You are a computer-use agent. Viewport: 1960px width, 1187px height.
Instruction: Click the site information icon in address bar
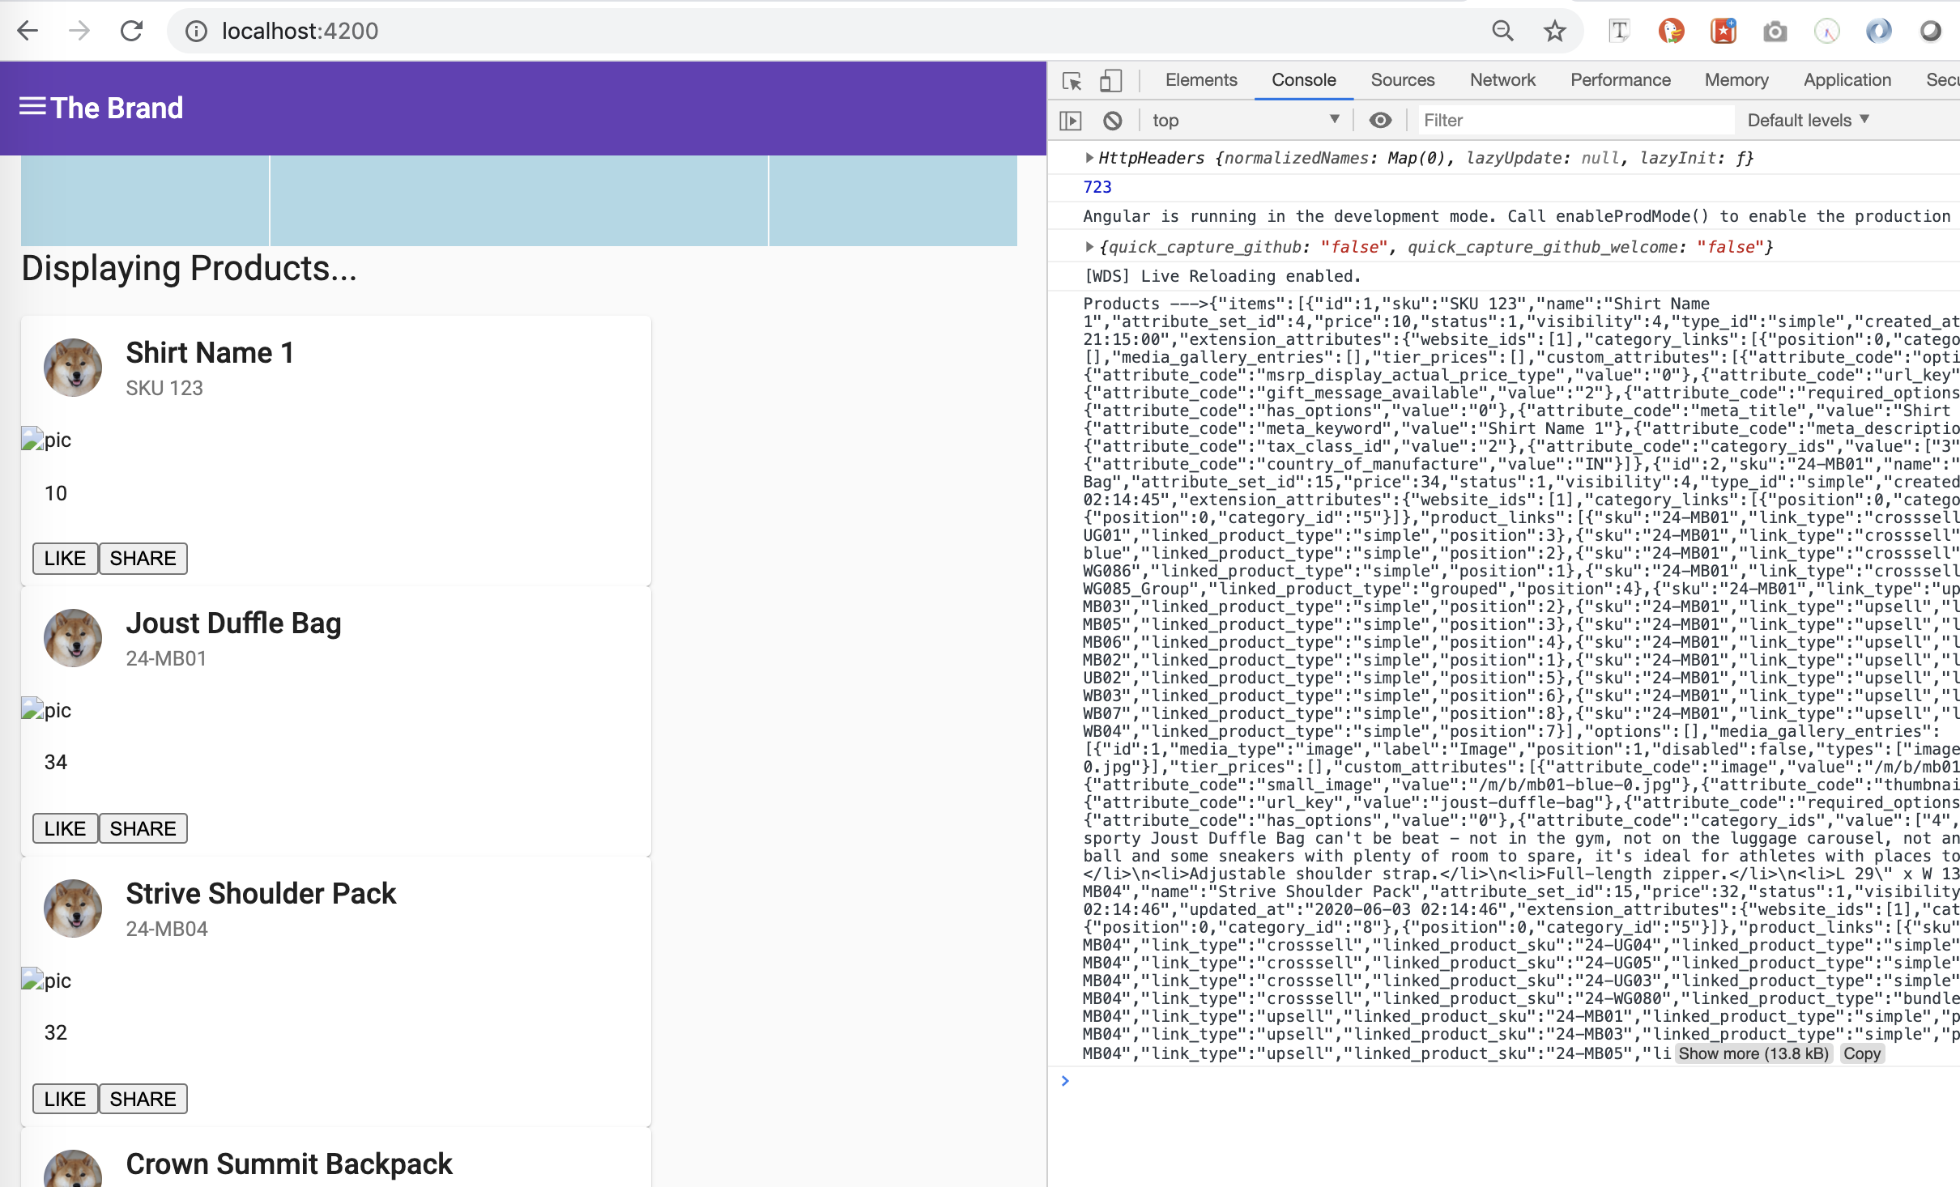195,32
